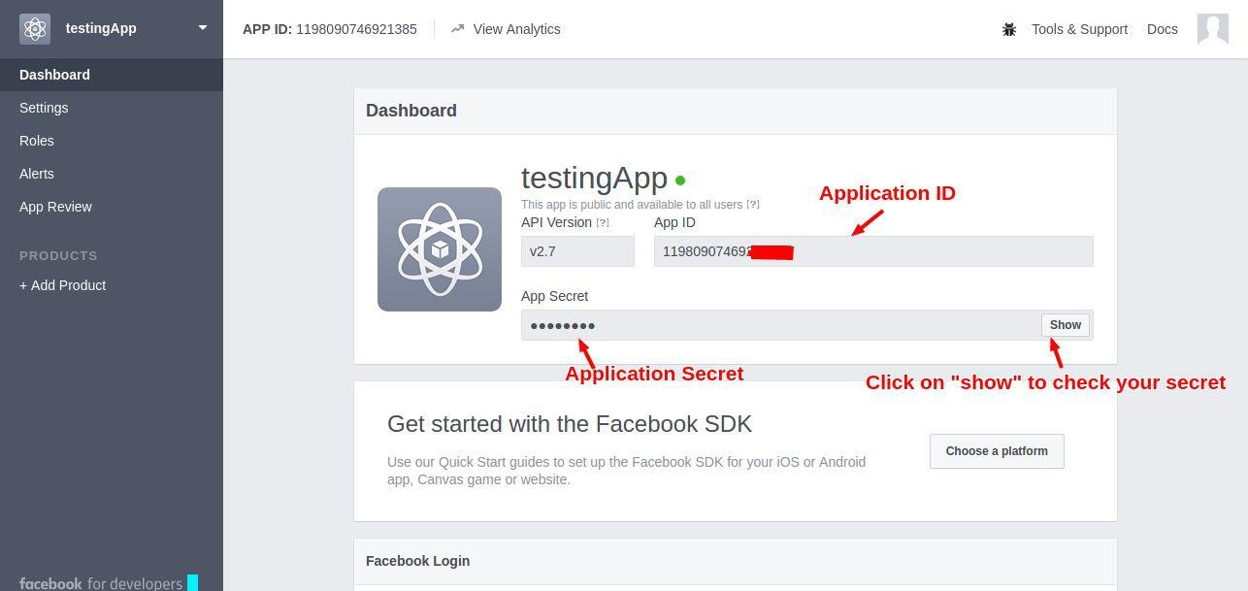Click the App ID field
1248x591 pixels.
coord(873,251)
